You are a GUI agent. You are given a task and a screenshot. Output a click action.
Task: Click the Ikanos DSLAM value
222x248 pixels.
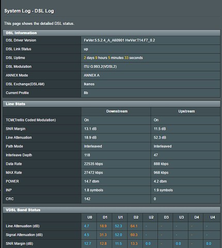pos(89,84)
